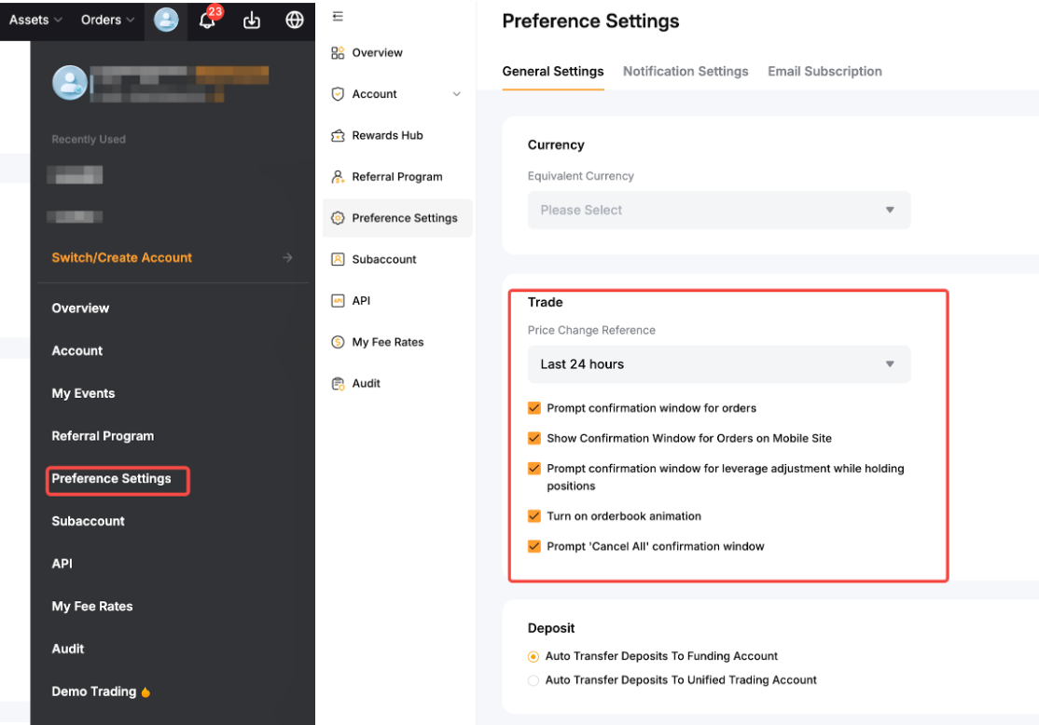This screenshot has height=725, width=1039.
Task: Open the language globe icon
Action: pos(295,21)
